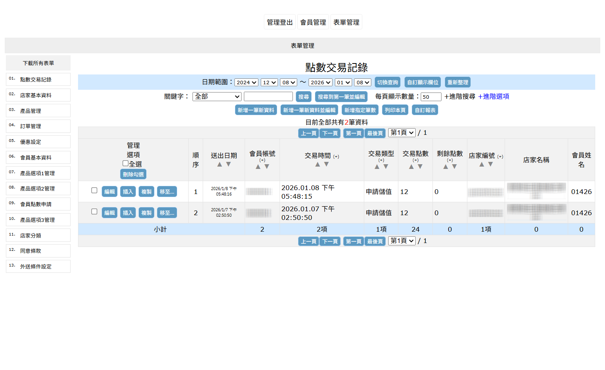This screenshot has width=605, height=370.
Task: Click the keyword search text field
Action: coord(268,96)
